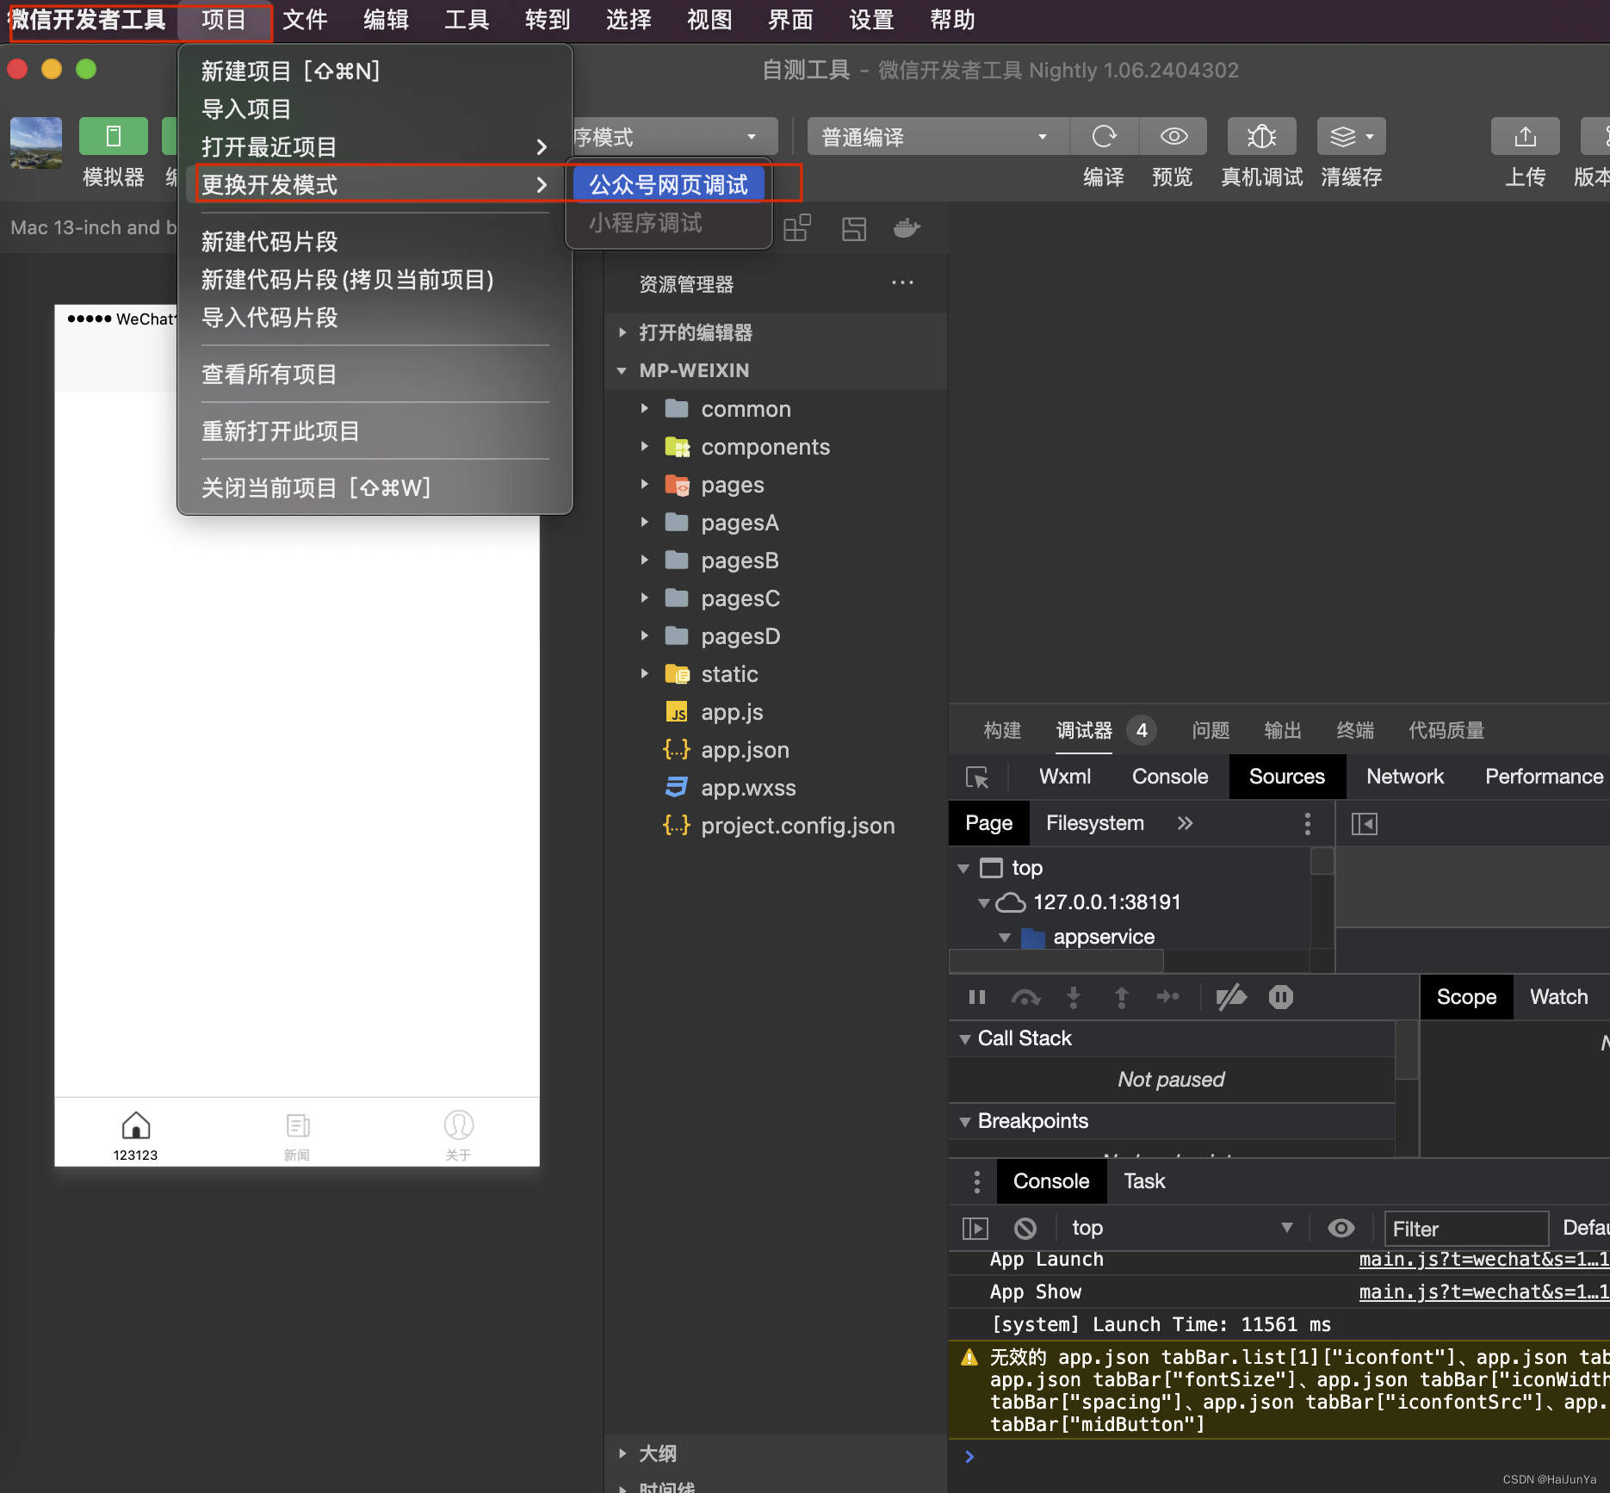
Task: Click the step over debugger icon
Action: pos(1025,997)
